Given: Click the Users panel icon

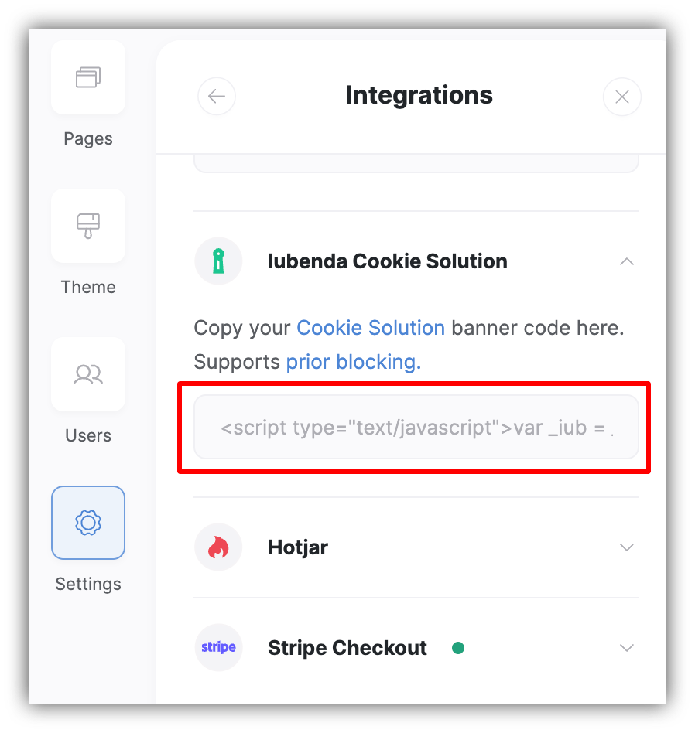Looking at the screenshot, I should (x=87, y=374).
